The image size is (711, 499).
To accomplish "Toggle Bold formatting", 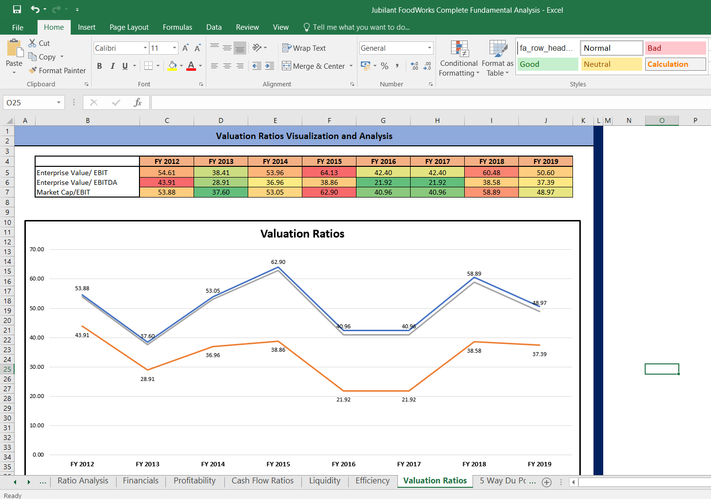I will pos(99,66).
